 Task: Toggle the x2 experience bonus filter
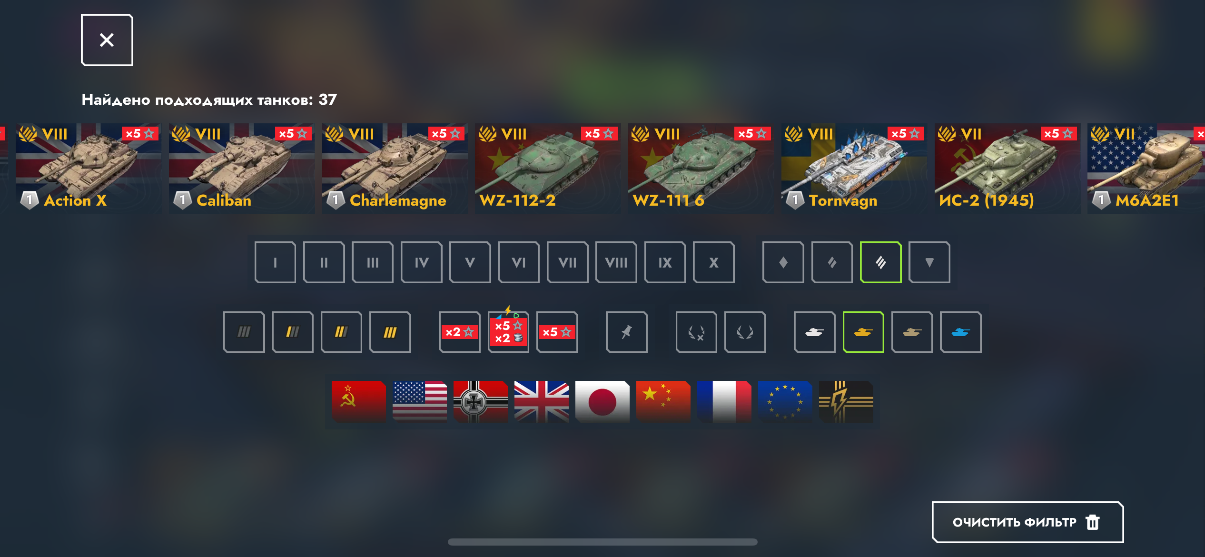click(460, 332)
